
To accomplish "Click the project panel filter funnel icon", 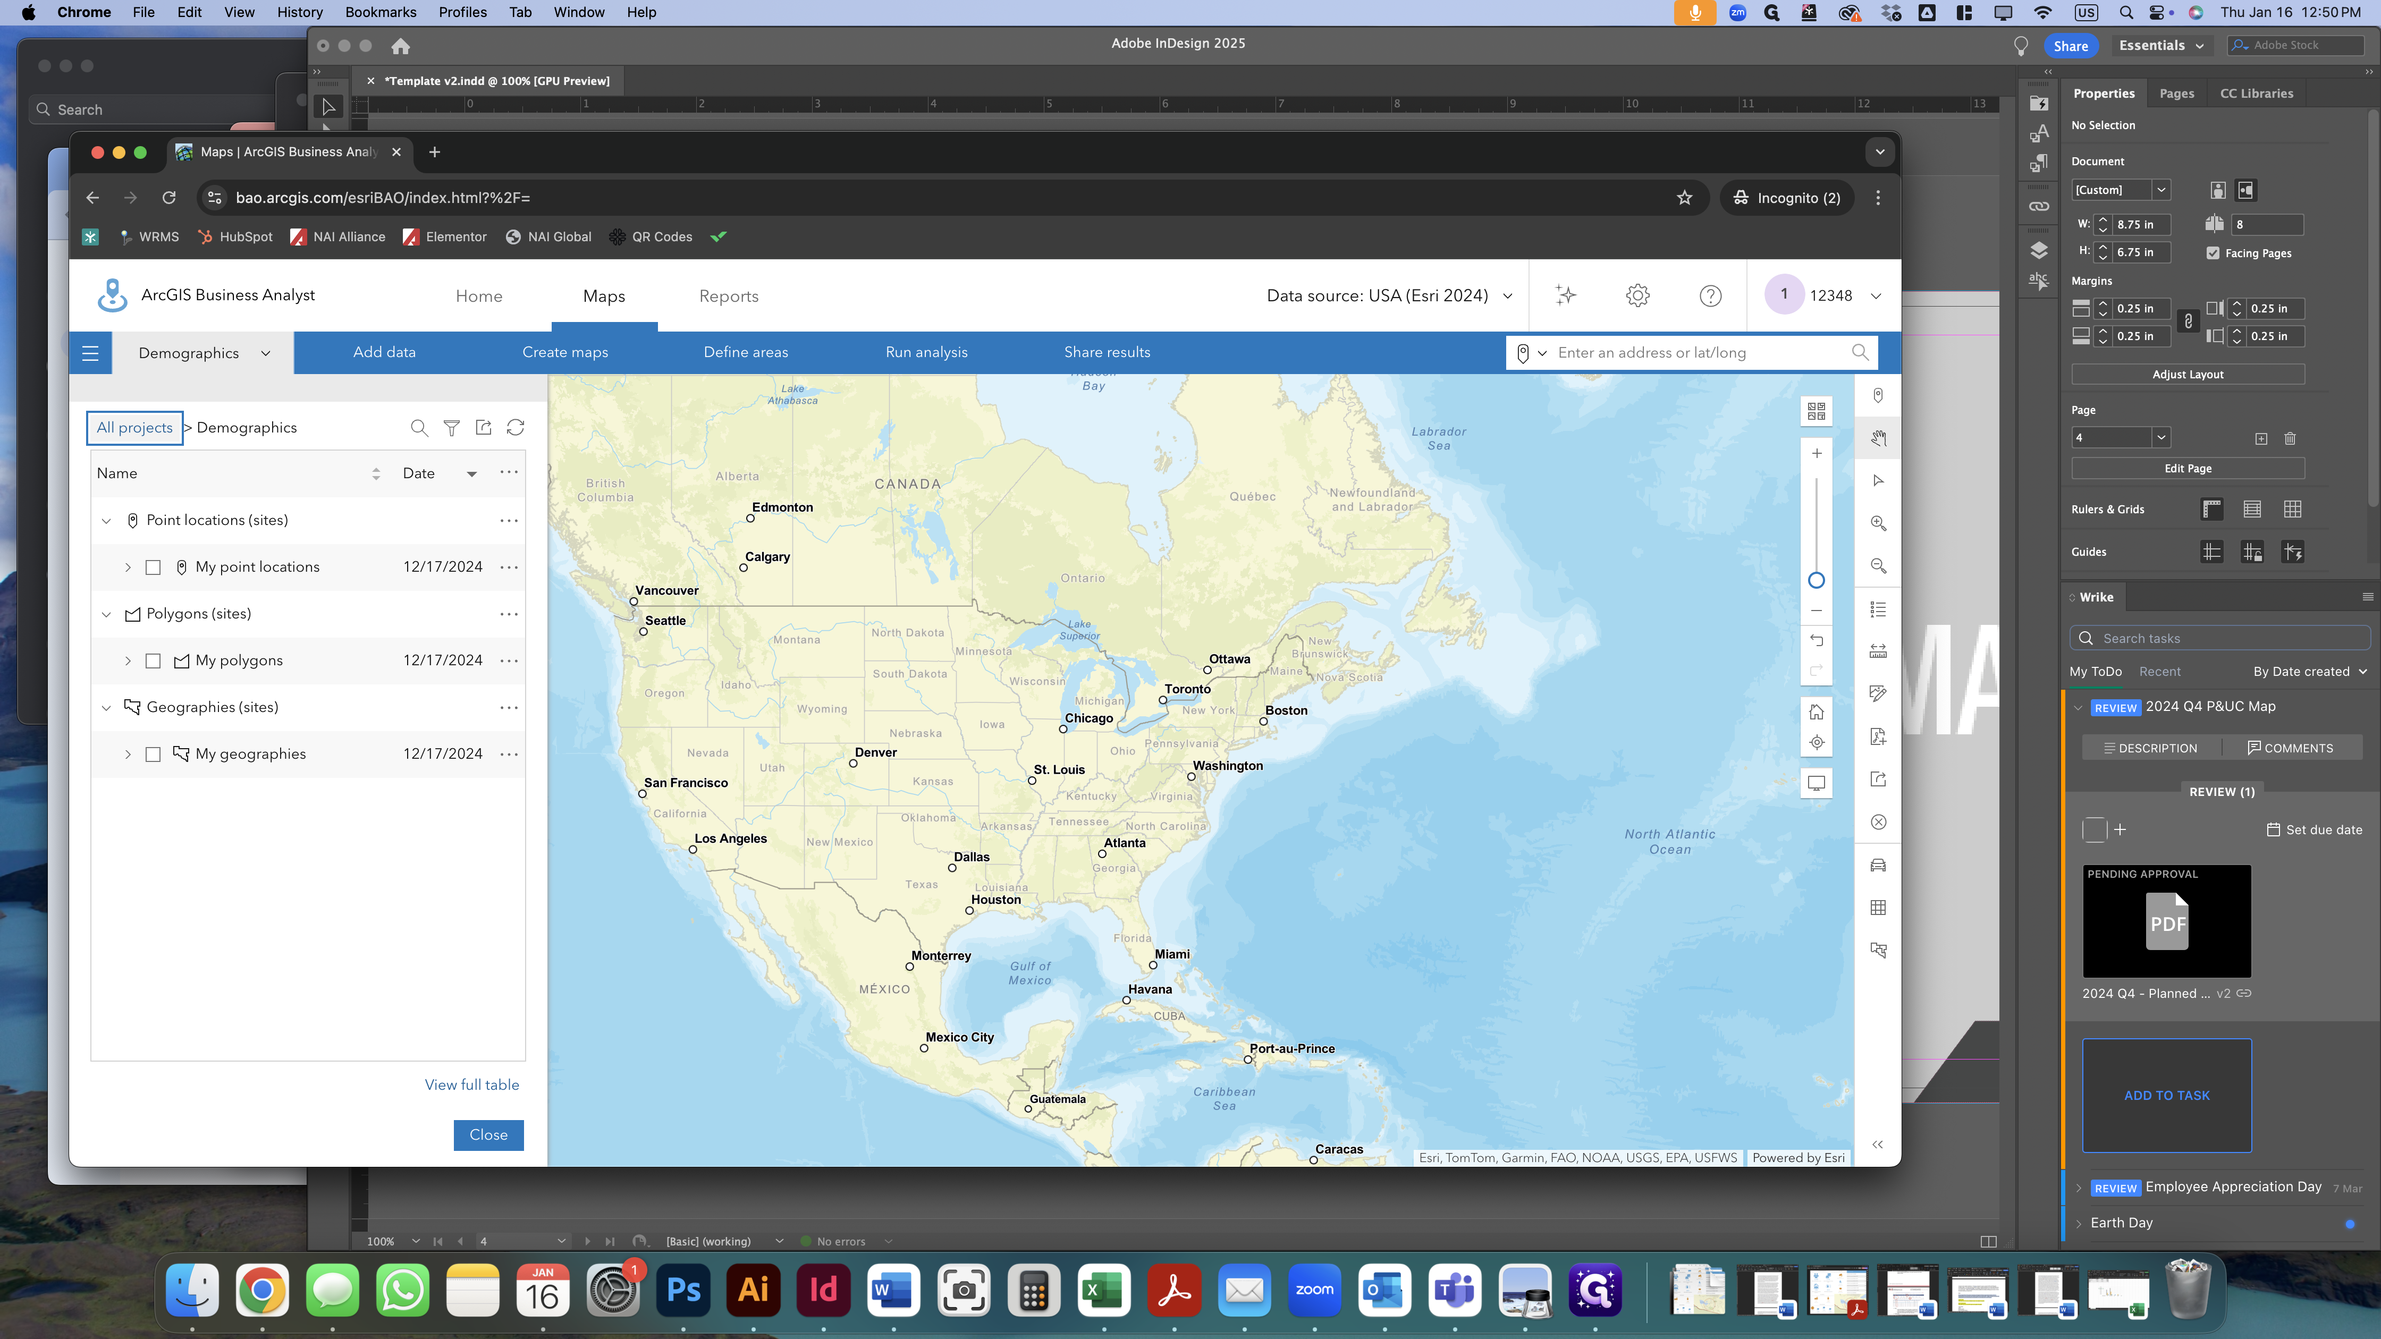I will click(x=451, y=428).
